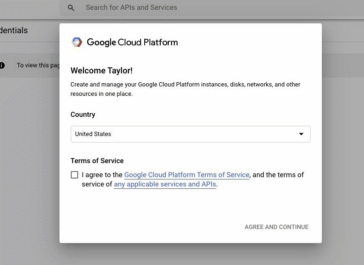Focus the Search for APIs and Services field
The height and width of the screenshot is (265, 364).
coord(187,8)
